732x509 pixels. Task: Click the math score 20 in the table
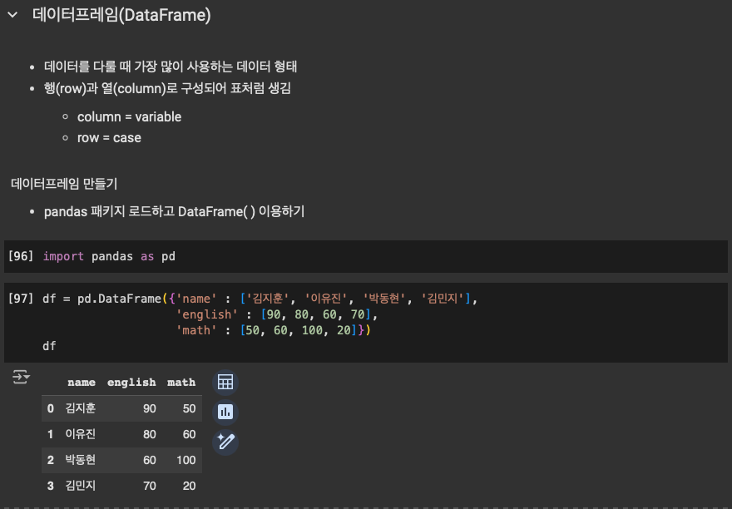tap(189, 486)
